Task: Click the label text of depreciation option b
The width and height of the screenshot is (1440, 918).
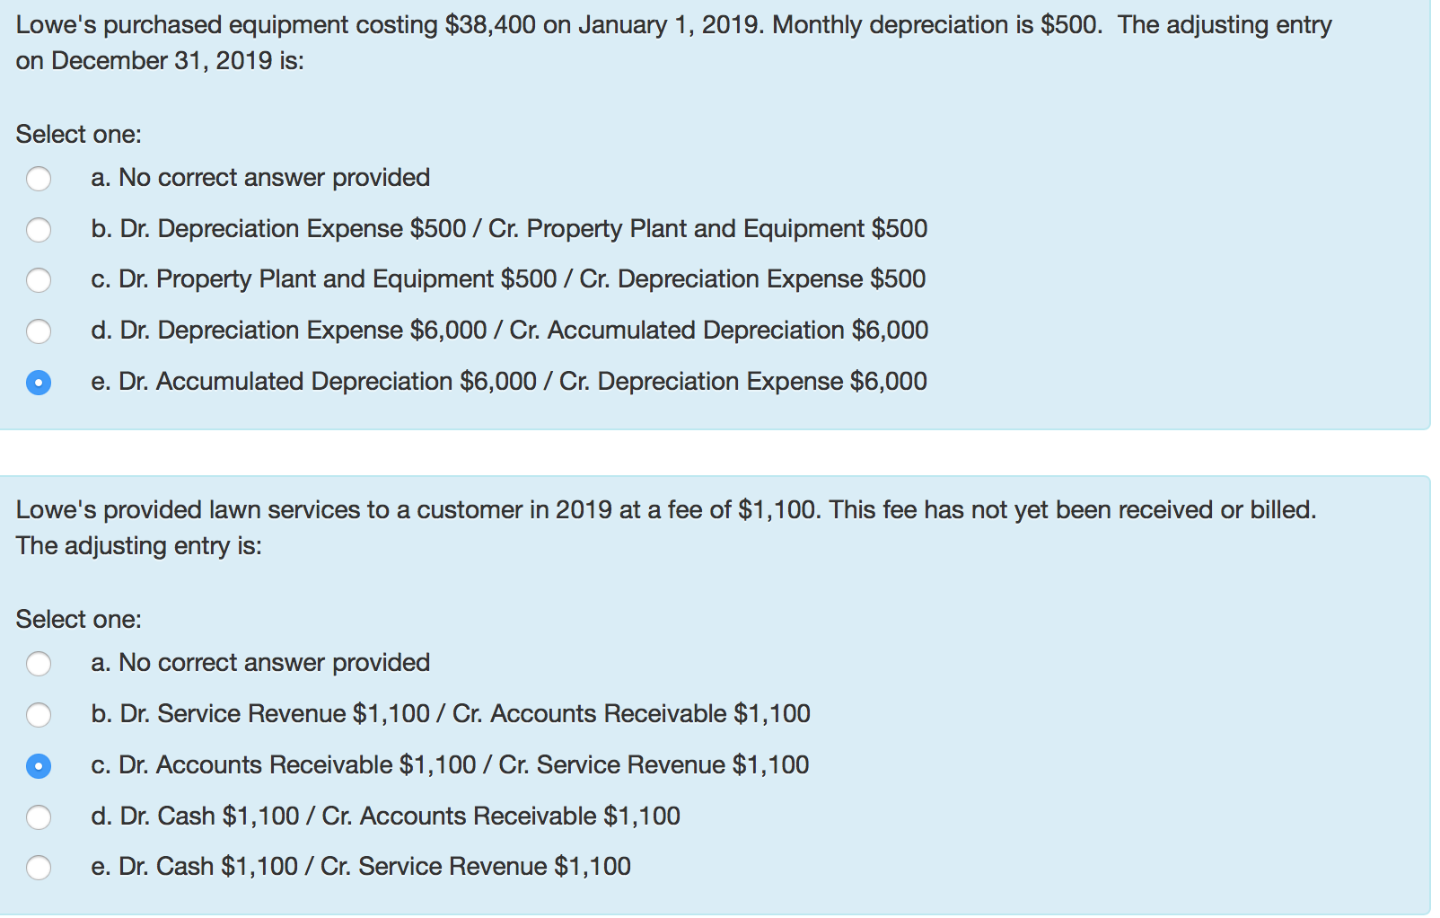Action: (509, 229)
